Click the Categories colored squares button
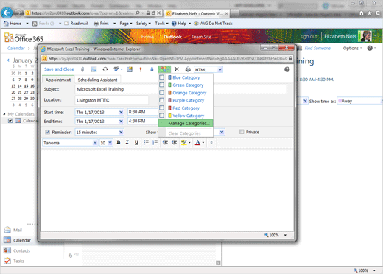 click(x=164, y=69)
